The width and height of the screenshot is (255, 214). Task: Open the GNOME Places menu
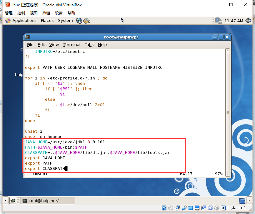click(x=47, y=21)
